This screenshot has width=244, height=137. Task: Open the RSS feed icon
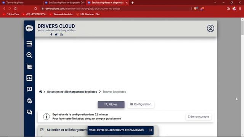[62, 35]
